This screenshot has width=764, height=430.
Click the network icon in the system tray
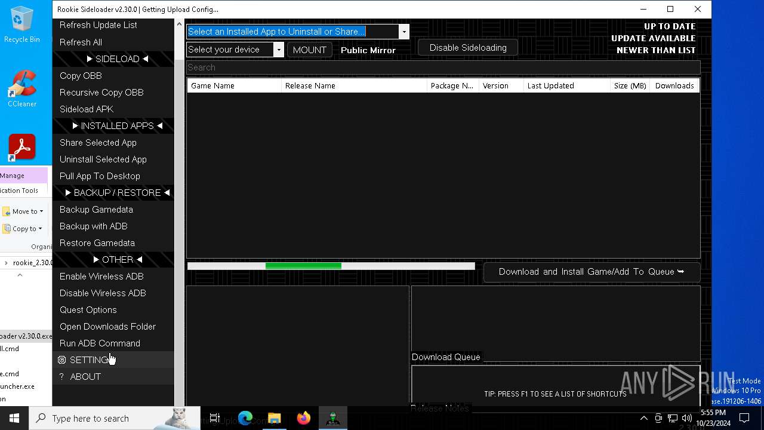coord(673,418)
